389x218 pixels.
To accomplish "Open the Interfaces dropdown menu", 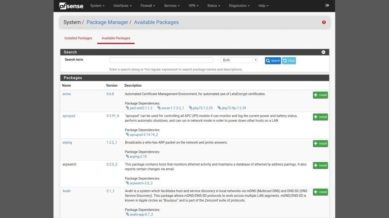I will coord(122,6).
